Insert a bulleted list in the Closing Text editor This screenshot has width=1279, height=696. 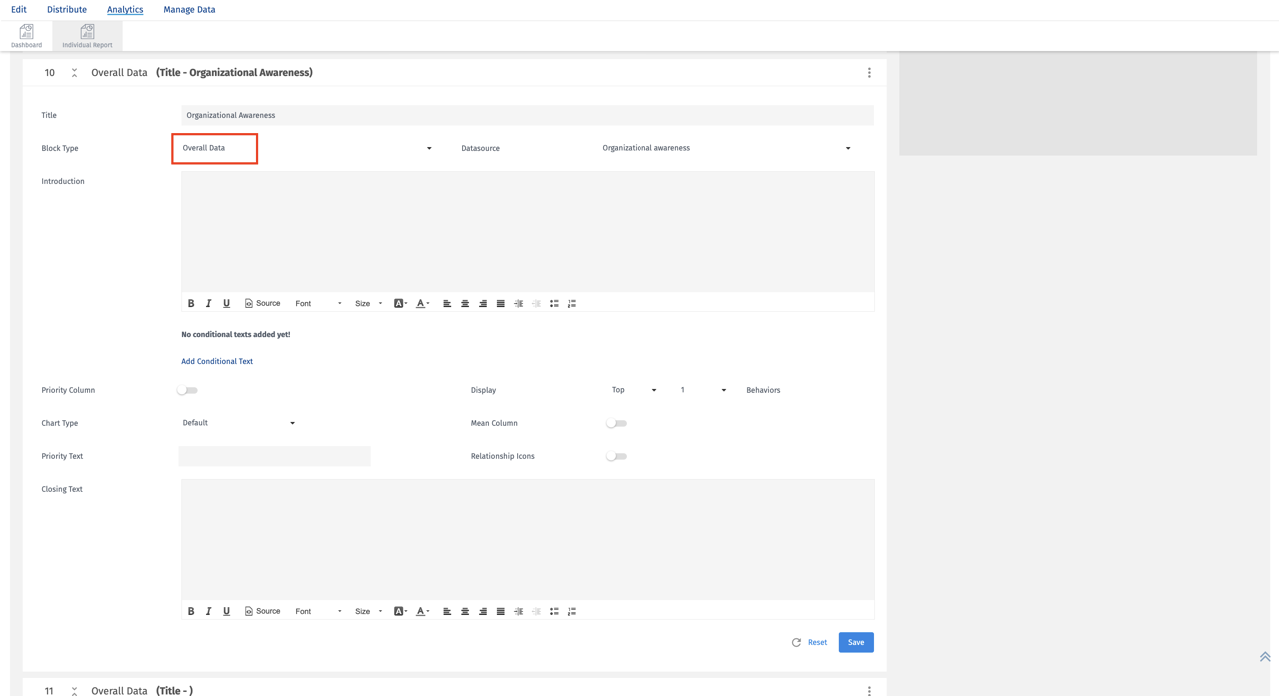tap(554, 611)
